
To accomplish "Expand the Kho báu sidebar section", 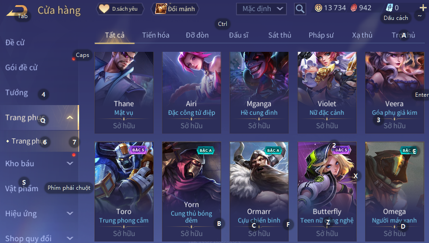I will pyautogui.click(x=70, y=163).
